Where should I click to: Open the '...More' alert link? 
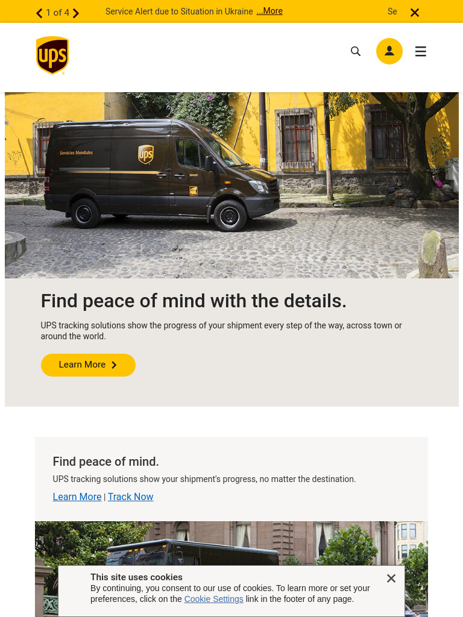269,11
